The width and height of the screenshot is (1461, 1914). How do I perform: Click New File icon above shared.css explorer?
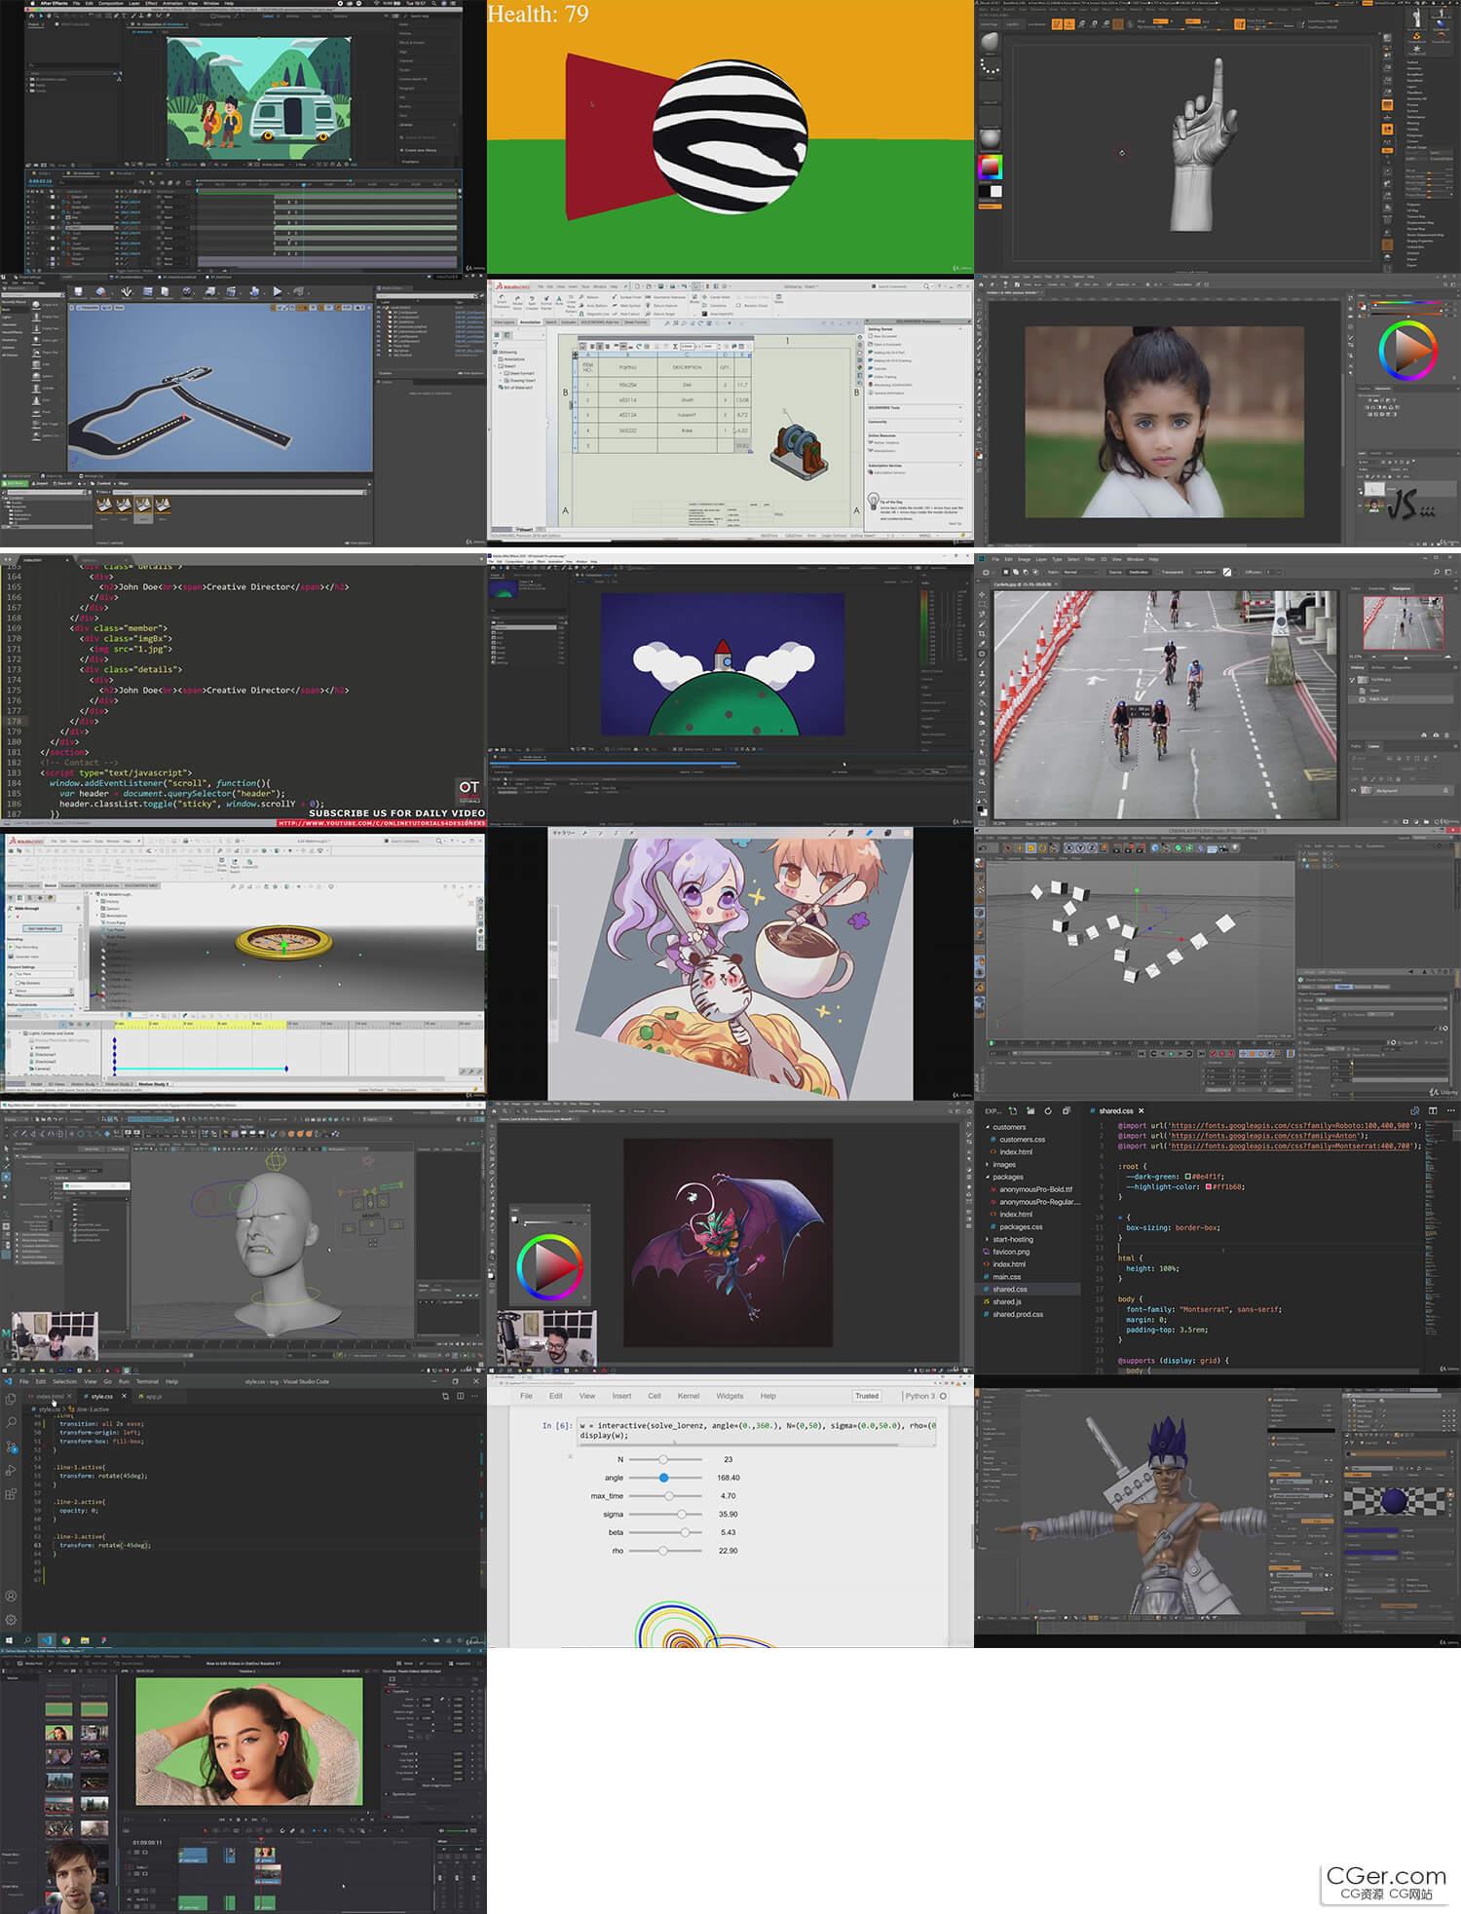[x=1013, y=1110]
